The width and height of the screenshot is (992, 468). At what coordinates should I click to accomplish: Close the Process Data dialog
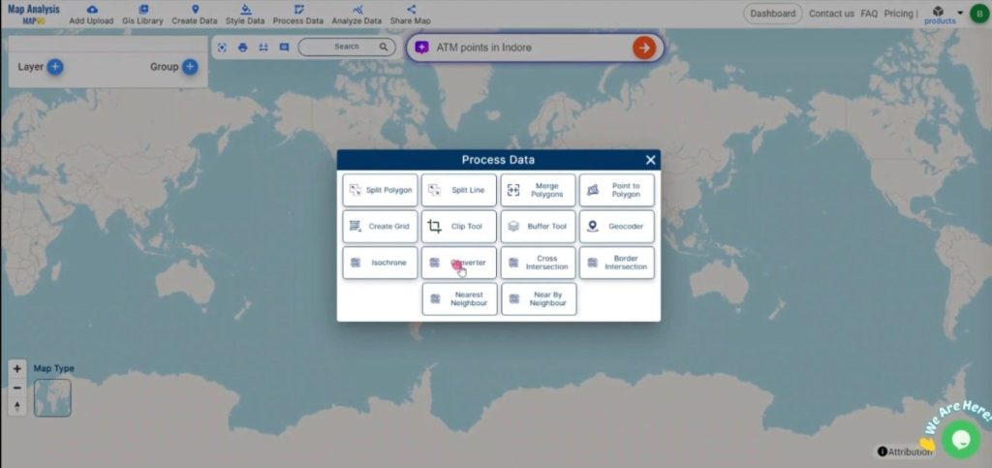click(x=650, y=160)
